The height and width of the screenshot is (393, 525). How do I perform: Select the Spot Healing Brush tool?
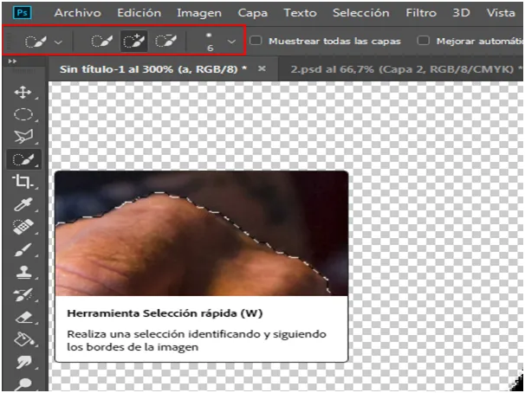[23, 227]
